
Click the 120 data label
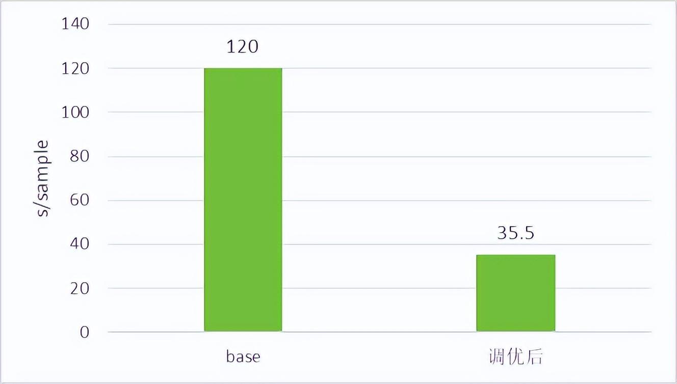tap(243, 47)
